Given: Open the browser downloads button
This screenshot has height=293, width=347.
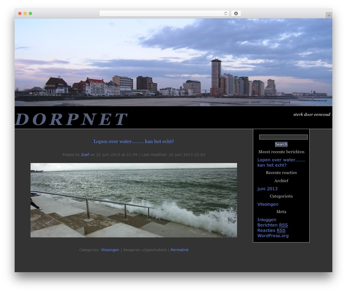Looking at the screenshot, I should (236, 14).
